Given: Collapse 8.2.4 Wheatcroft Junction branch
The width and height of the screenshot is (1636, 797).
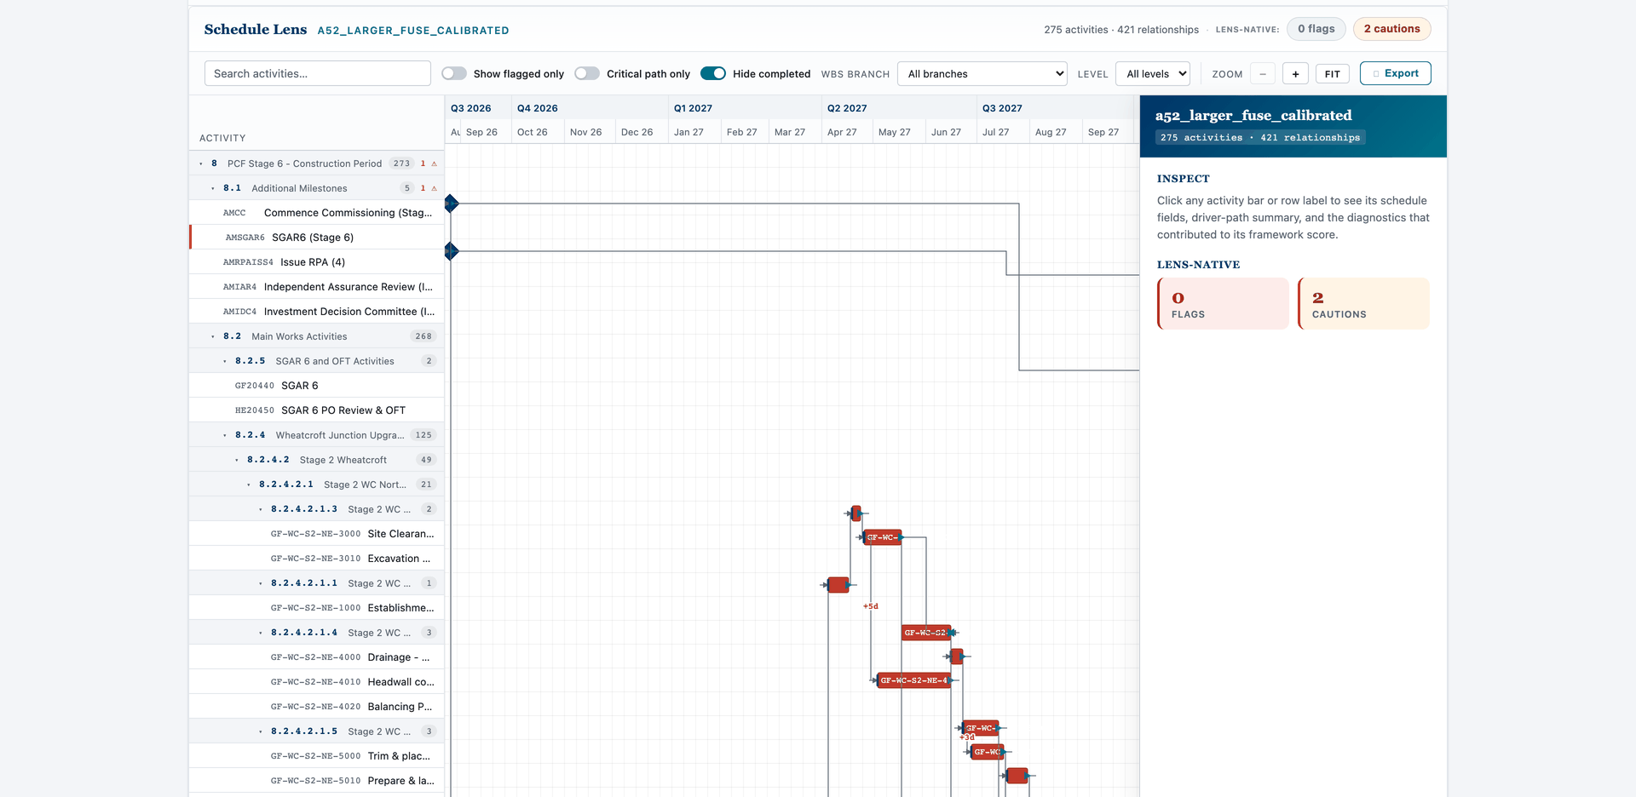Looking at the screenshot, I should coord(225,435).
